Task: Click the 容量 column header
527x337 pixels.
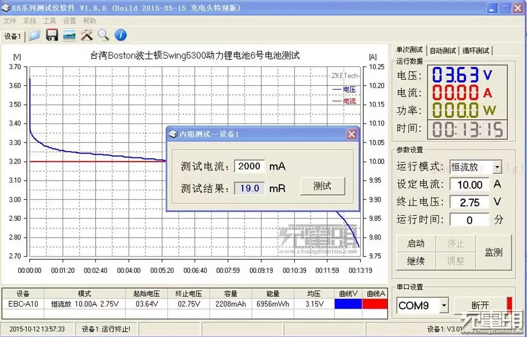Action: click(231, 294)
